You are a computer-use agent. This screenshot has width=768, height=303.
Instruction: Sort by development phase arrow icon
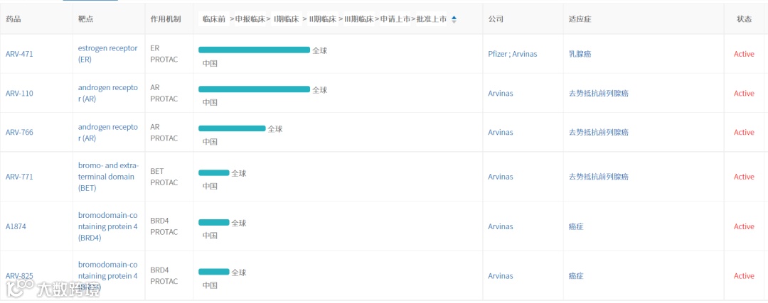tap(454, 20)
